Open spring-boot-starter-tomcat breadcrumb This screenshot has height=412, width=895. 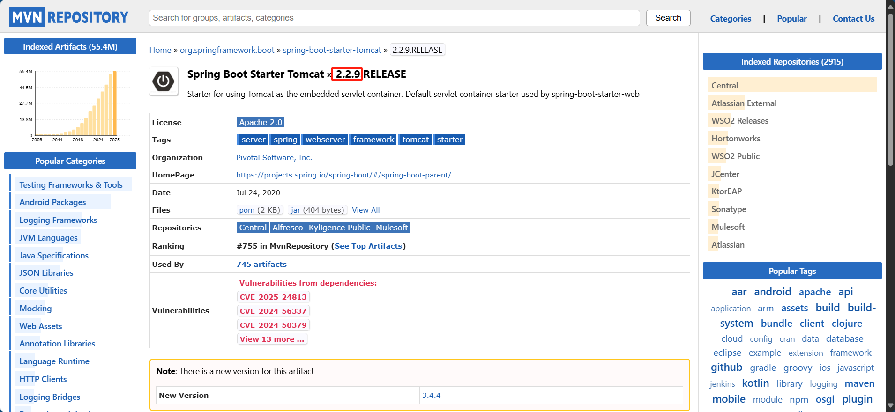pyautogui.click(x=332, y=50)
